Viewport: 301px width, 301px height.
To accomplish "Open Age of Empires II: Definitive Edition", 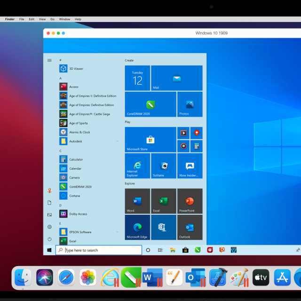I will (x=88, y=96).
